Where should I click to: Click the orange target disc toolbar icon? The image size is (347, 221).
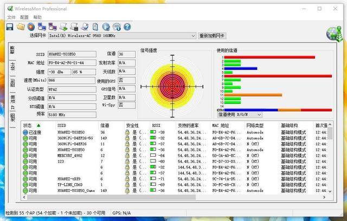(31, 27)
